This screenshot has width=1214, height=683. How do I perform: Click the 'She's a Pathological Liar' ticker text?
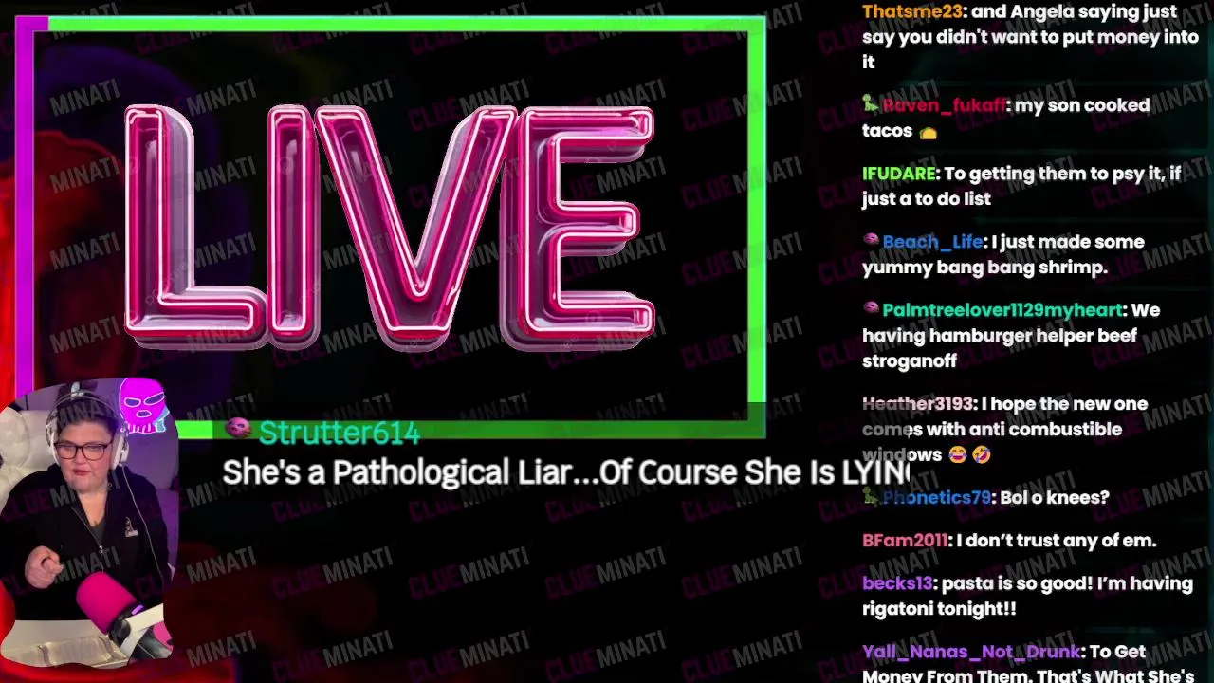pos(566,472)
